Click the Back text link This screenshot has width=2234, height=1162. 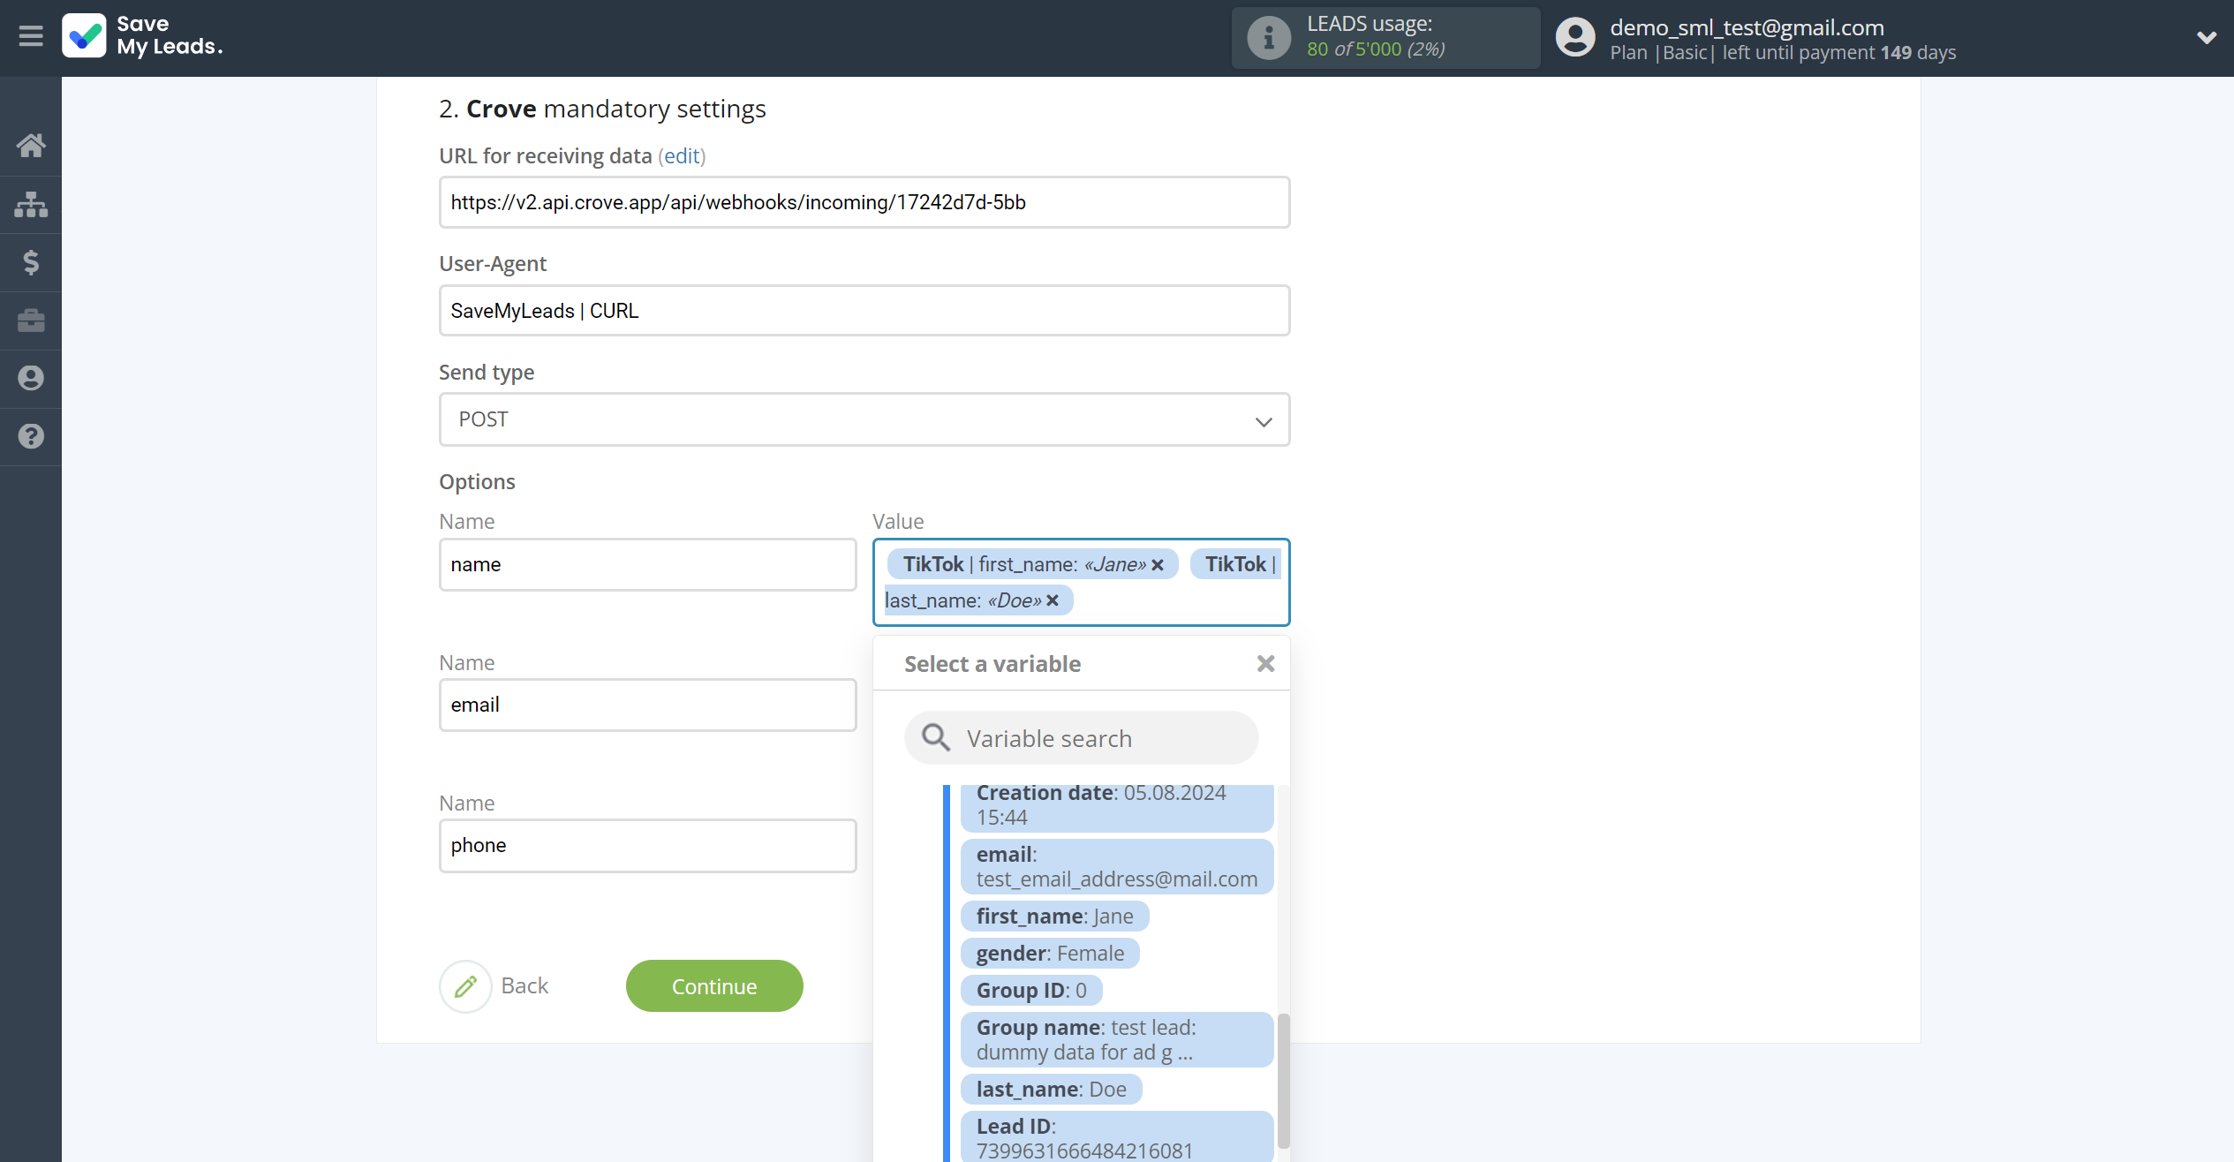pyautogui.click(x=525, y=985)
